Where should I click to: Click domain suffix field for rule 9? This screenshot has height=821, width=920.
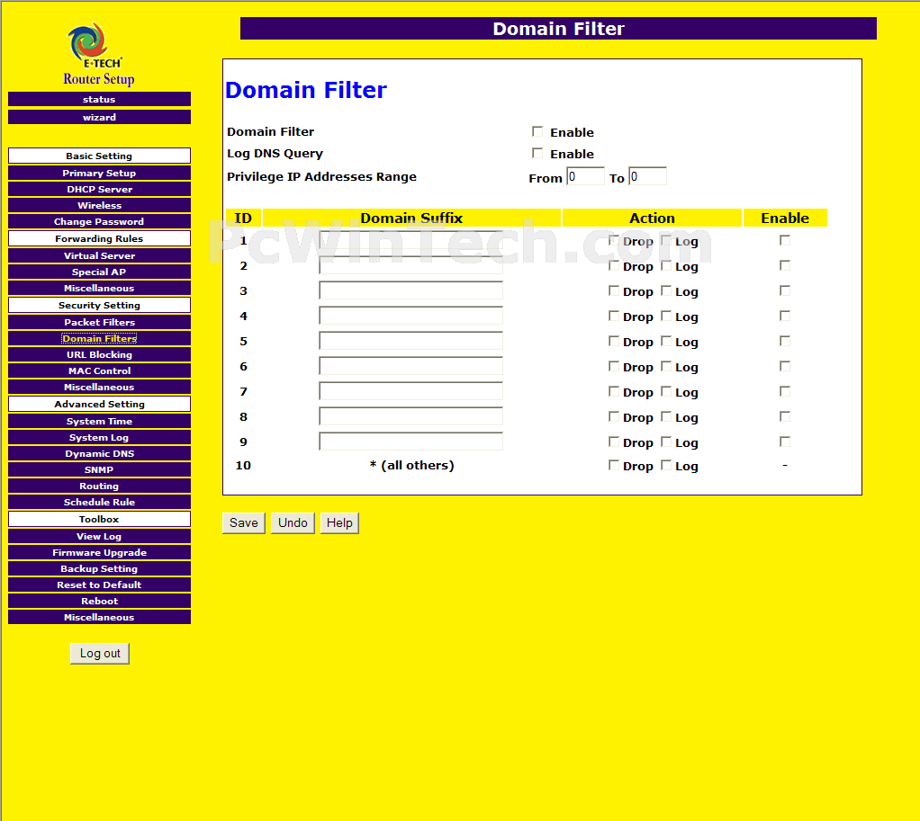(x=410, y=442)
